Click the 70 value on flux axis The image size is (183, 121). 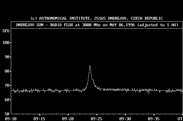(7, 85)
